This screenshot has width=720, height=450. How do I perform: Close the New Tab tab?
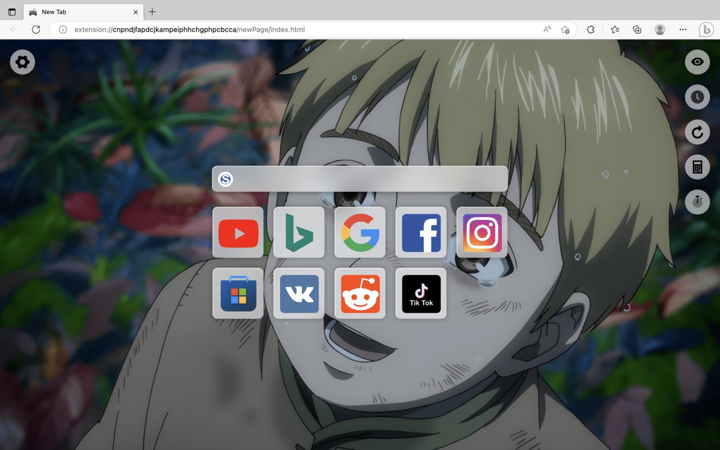tap(136, 12)
